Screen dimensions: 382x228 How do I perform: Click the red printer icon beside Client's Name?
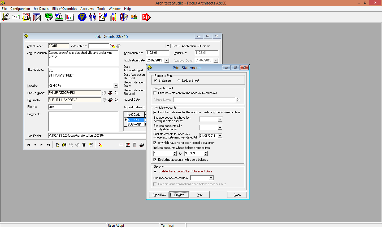click(x=110, y=92)
